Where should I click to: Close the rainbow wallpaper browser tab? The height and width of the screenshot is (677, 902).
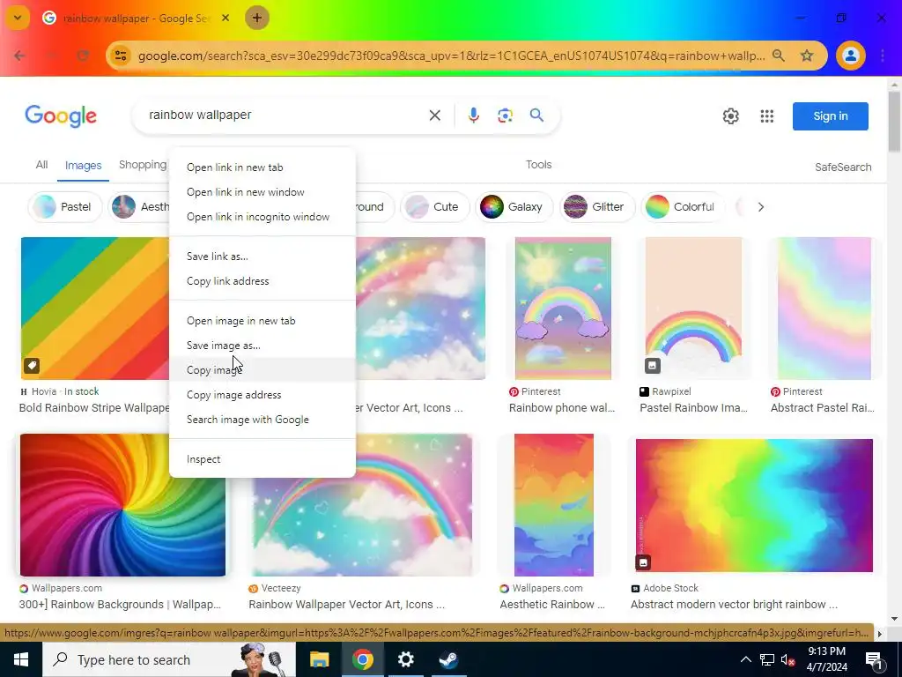tap(225, 18)
